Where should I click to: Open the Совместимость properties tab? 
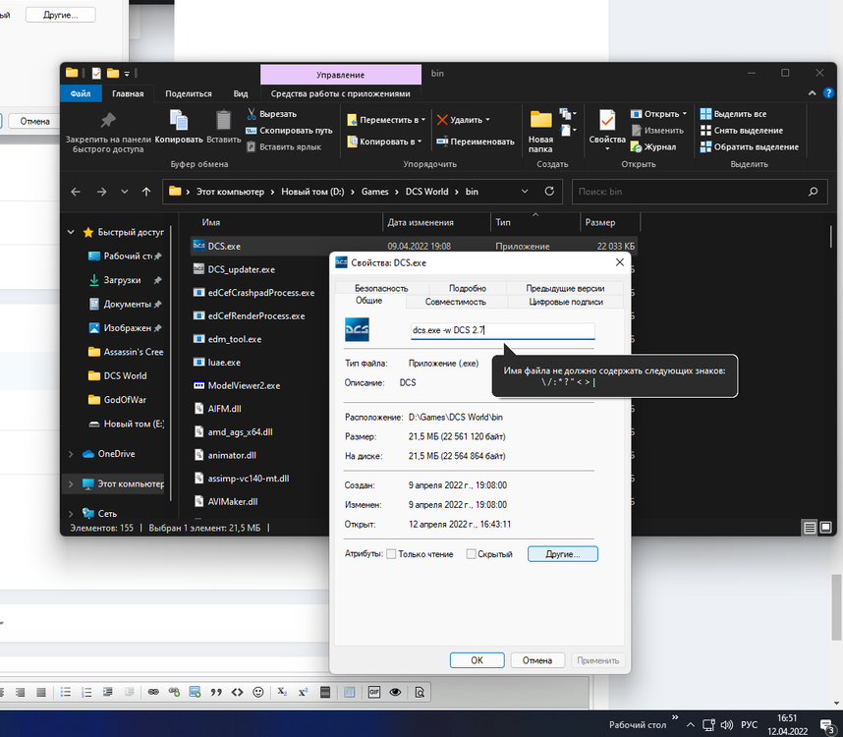click(455, 302)
